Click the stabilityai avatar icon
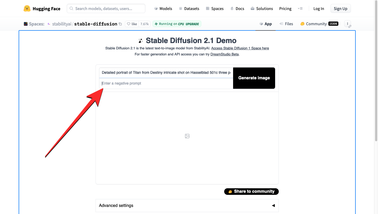The image size is (378, 214). tap(49, 24)
